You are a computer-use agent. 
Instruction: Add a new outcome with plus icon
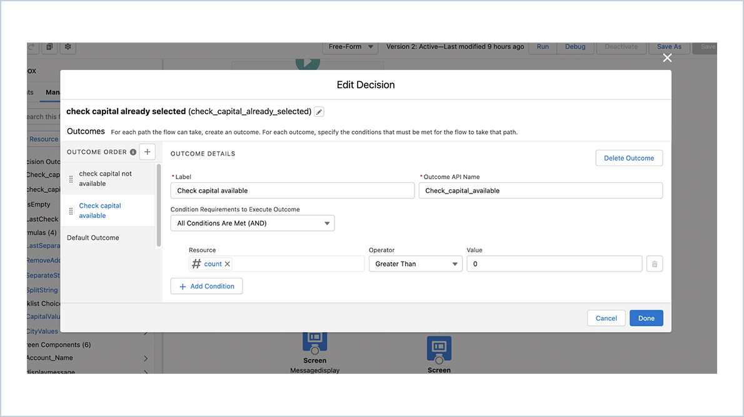pyautogui.click(x=147, y=152)
